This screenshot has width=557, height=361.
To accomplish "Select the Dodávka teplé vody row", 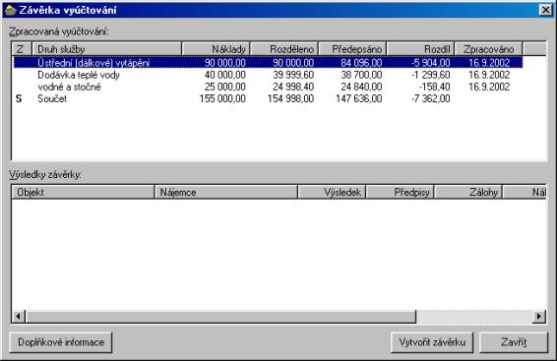I will (x=269, y=75).
